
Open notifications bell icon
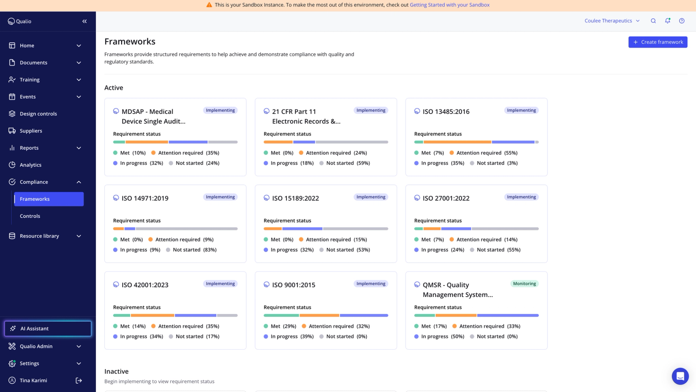click(x=667, y=21)
